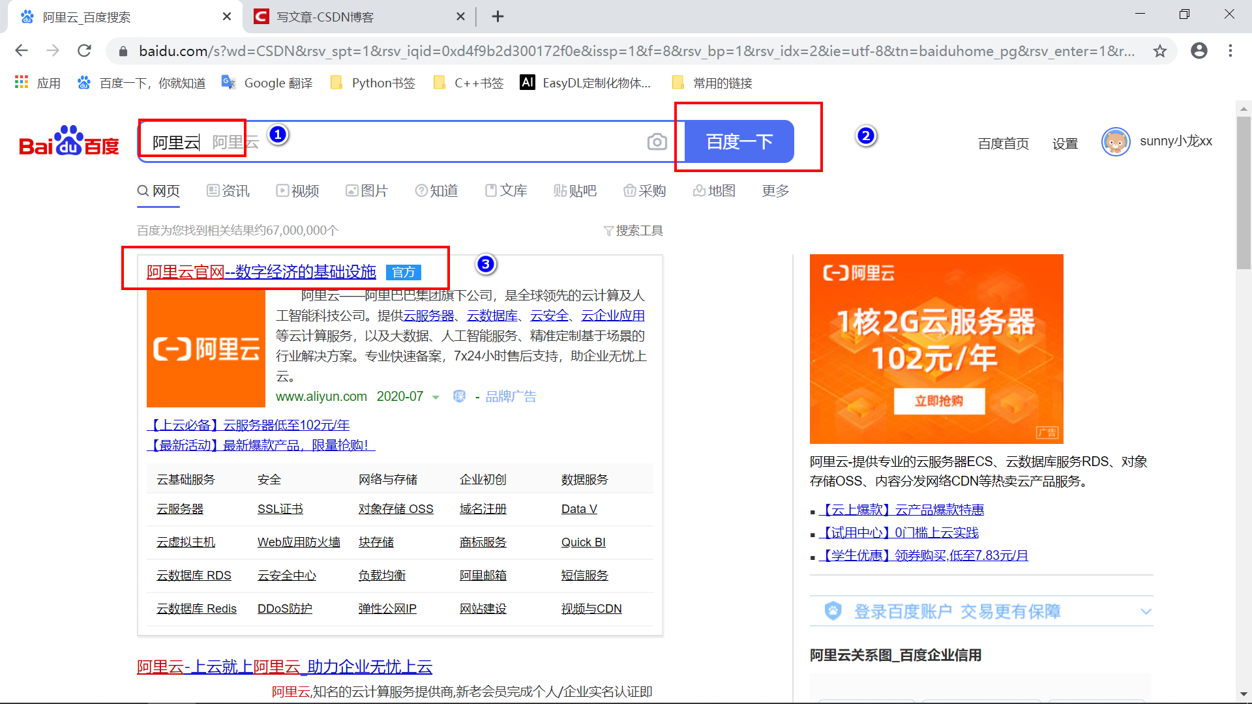
Task: Click the 百度一下 search button
Action: coord(739,141)
